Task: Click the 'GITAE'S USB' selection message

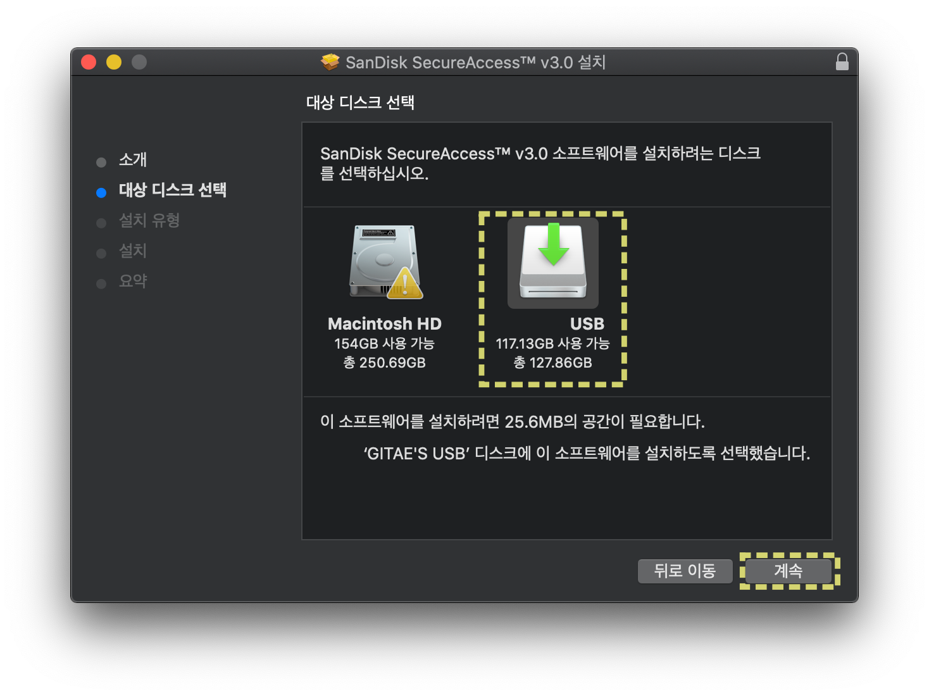Action: [x=587, y=453]
